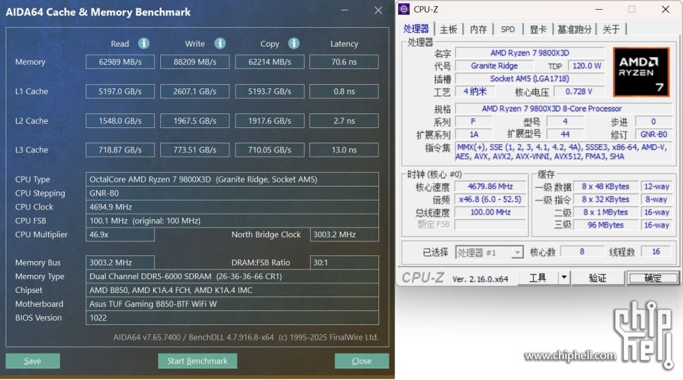The image size is (683, 380).
Task: Close the AIDA64 benchmark window with X
Action: (378, 10)
